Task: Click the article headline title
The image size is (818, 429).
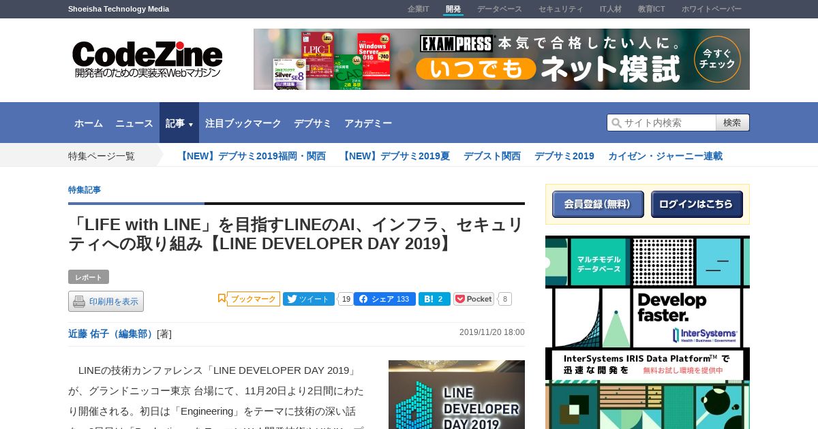Action: pos(296,234)
